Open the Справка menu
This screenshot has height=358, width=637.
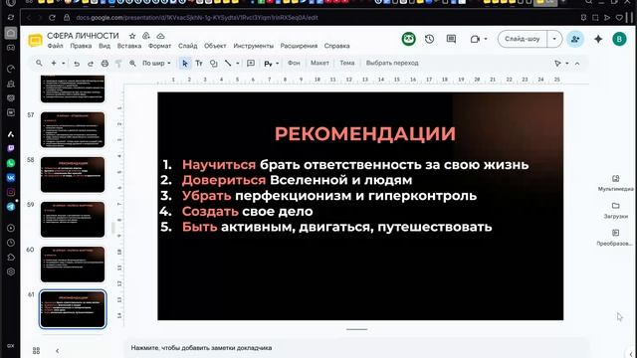point(336,46)
